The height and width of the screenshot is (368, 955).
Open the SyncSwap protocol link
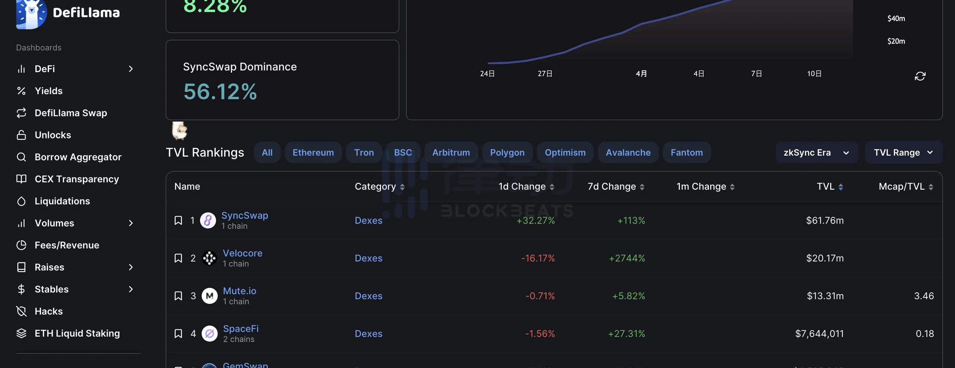point(244,215)
